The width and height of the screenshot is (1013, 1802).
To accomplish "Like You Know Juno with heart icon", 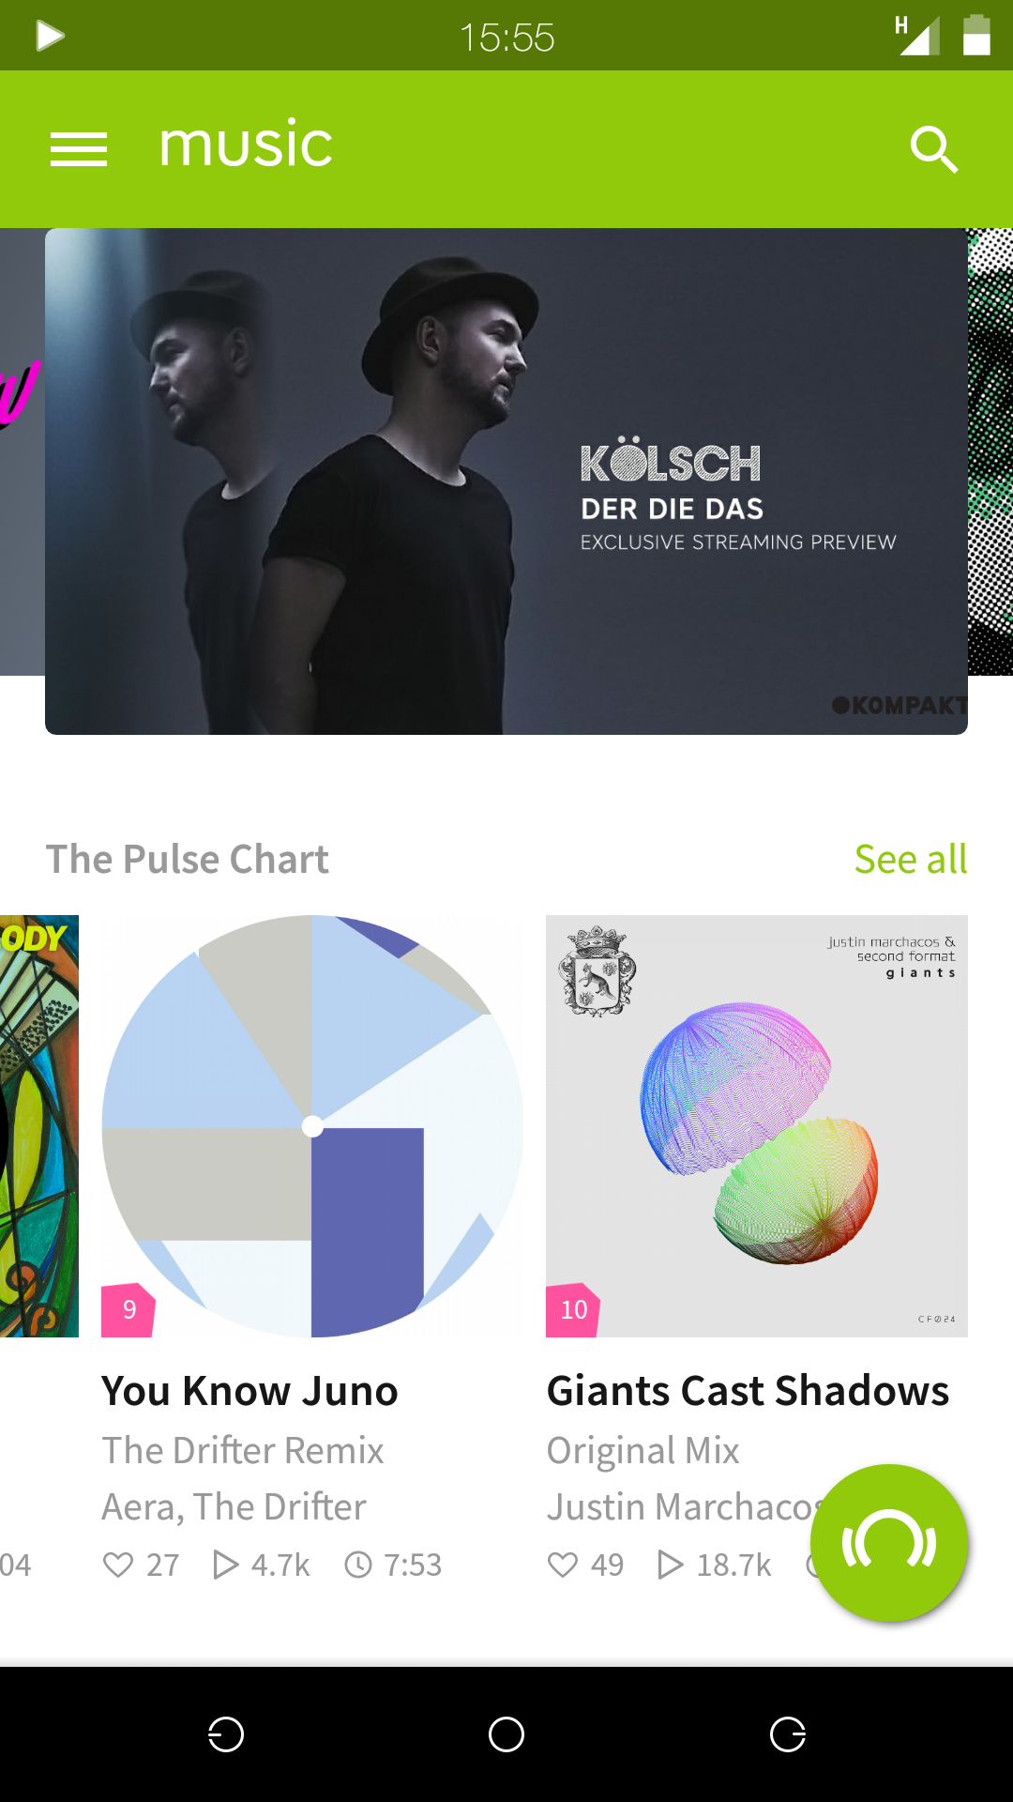I will pos(118,1565).
